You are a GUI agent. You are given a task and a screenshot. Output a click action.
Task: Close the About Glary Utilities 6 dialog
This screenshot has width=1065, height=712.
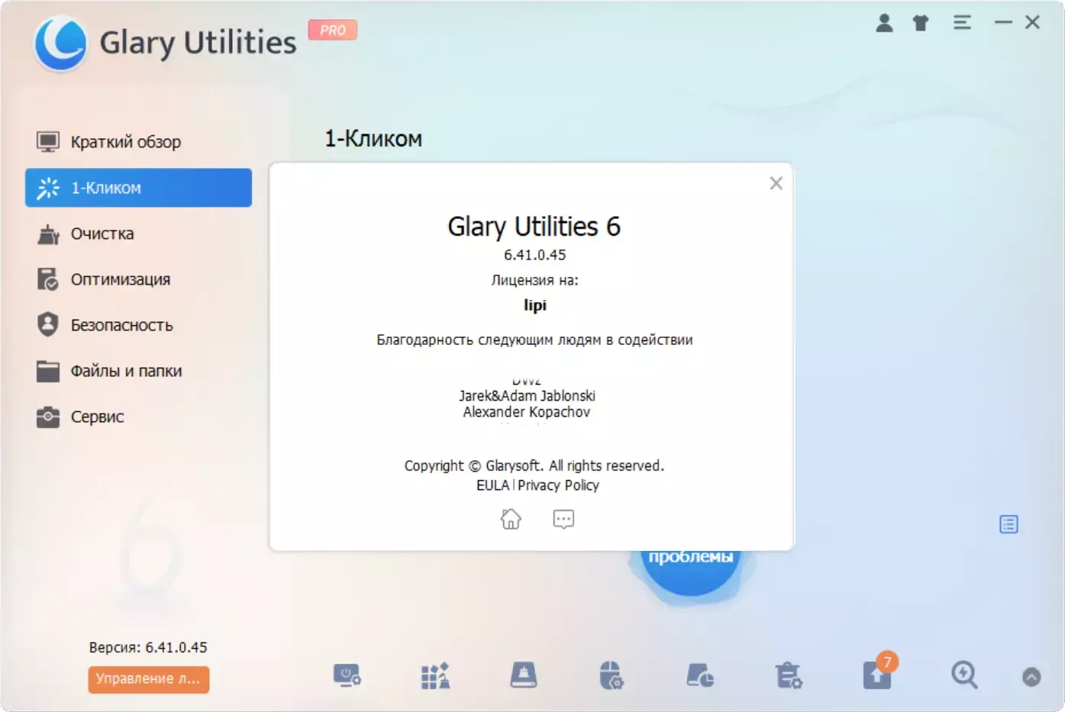776,183
